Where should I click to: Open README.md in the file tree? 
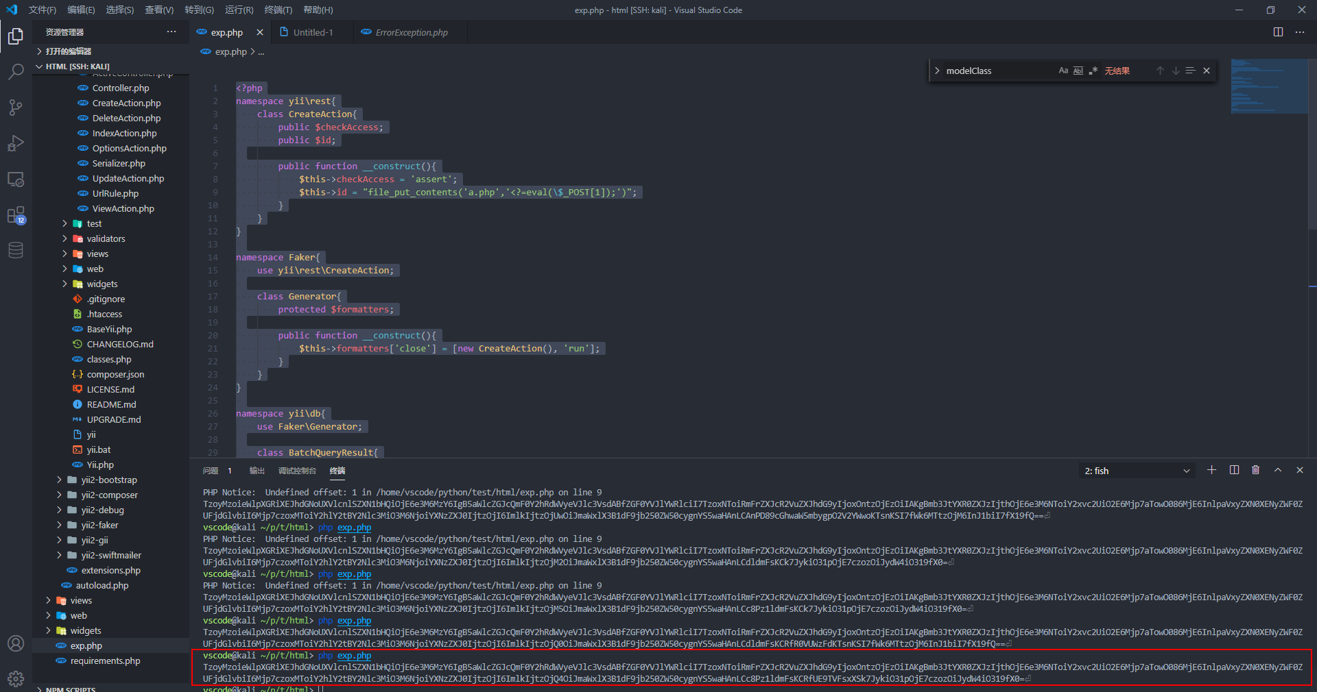click(x=111, y=404)
